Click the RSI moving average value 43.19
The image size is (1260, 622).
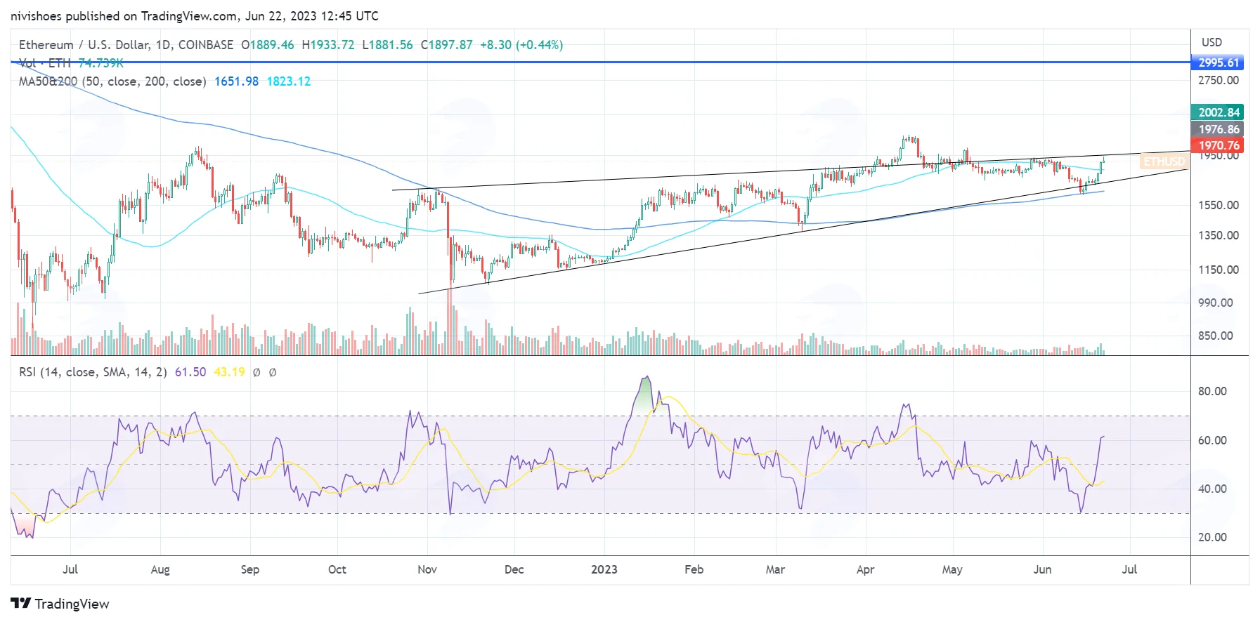[x=229, y=372]
